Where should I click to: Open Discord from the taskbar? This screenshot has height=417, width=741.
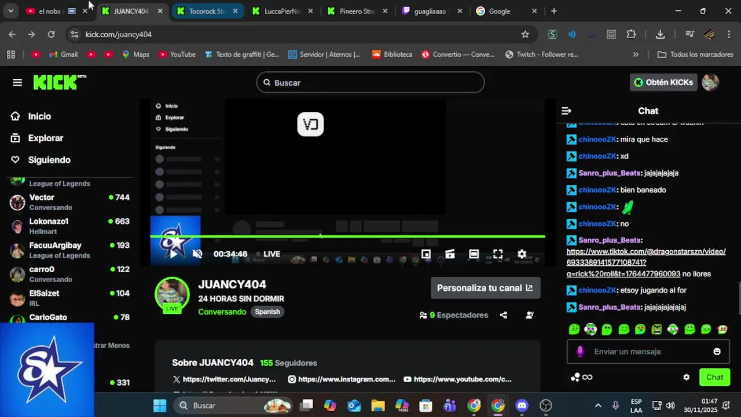pyautogui.click(x=522, y=405)
